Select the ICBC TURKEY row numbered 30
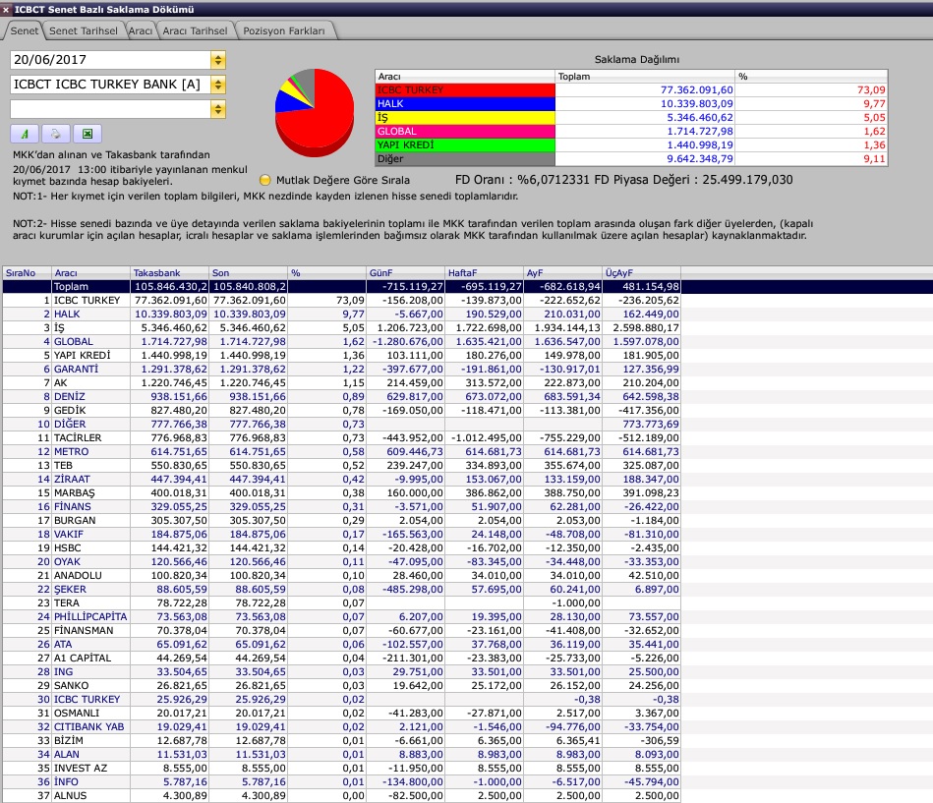This screenshot has height=803, width=933. [341, 699]
